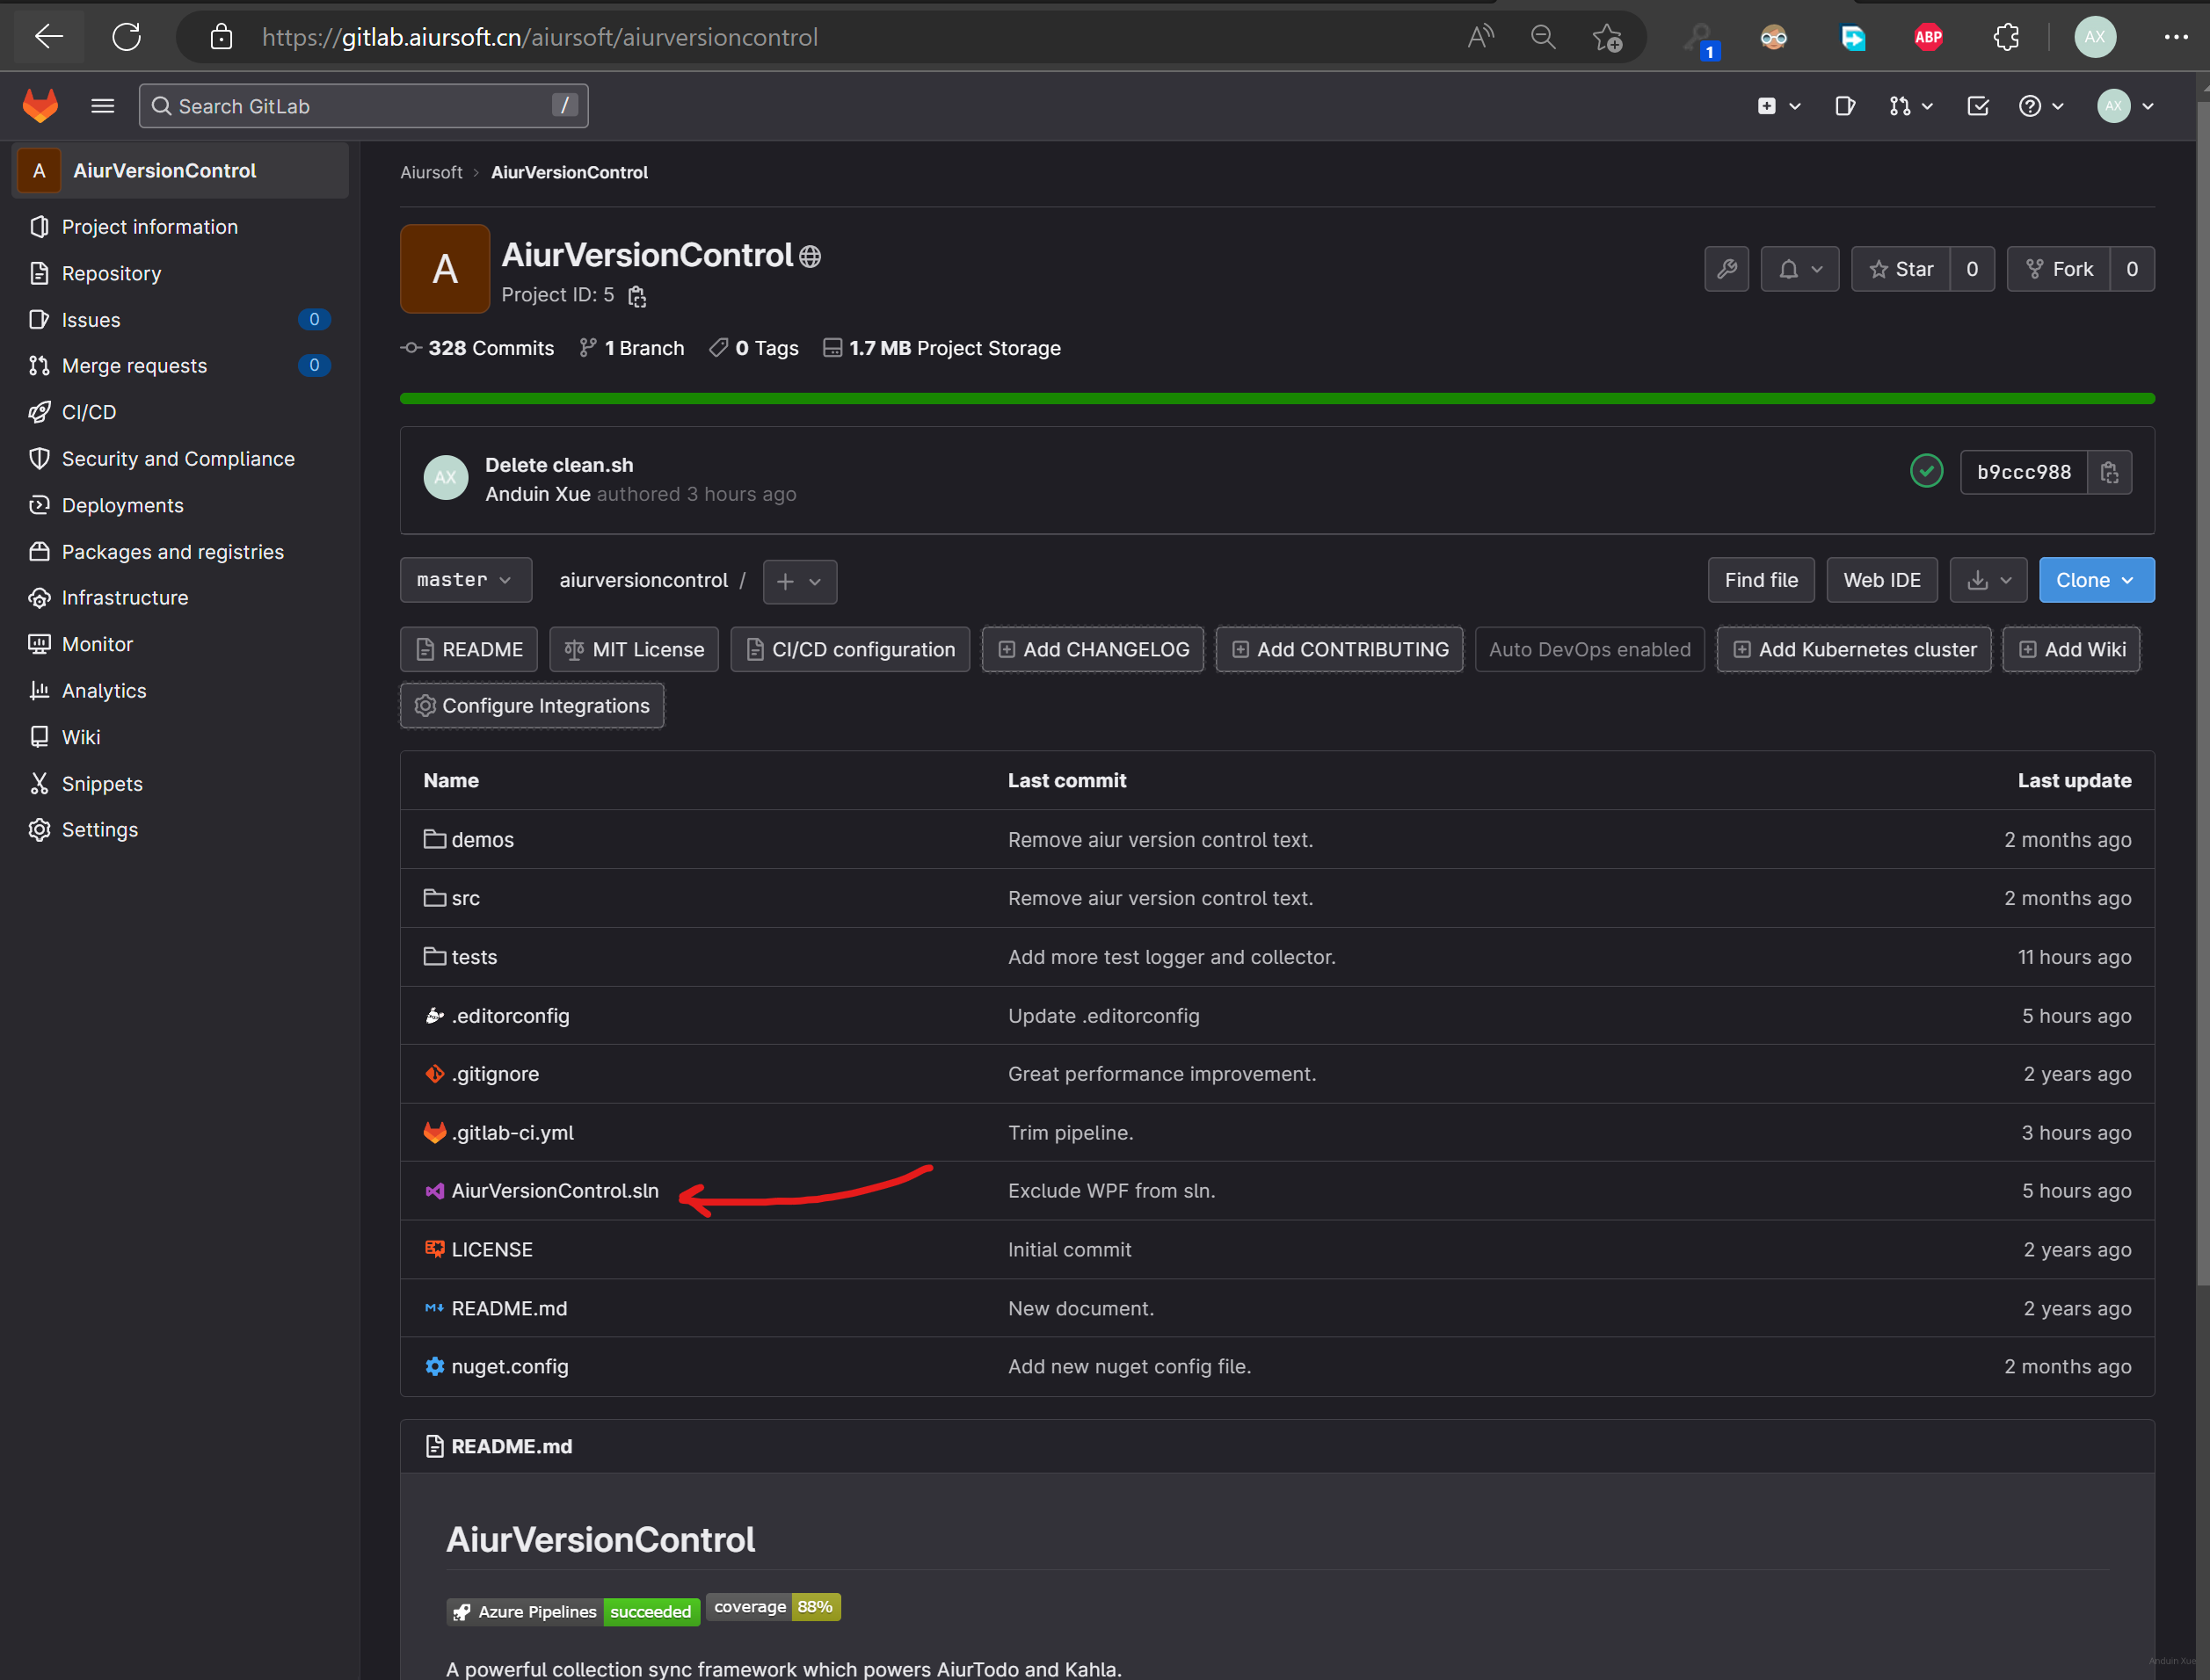
Task: Open the Issues icon in top bar
Action: [1845, 106]
